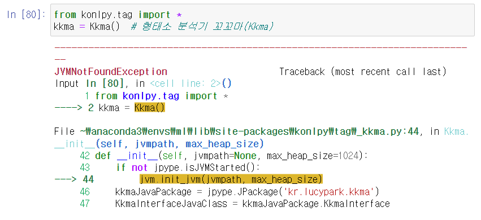The height and width of the screenshot is (220, 481).
Task: Click '__init__(self, jvmpath, max_heap_size)' signature line
Action: tap(159, 143)
